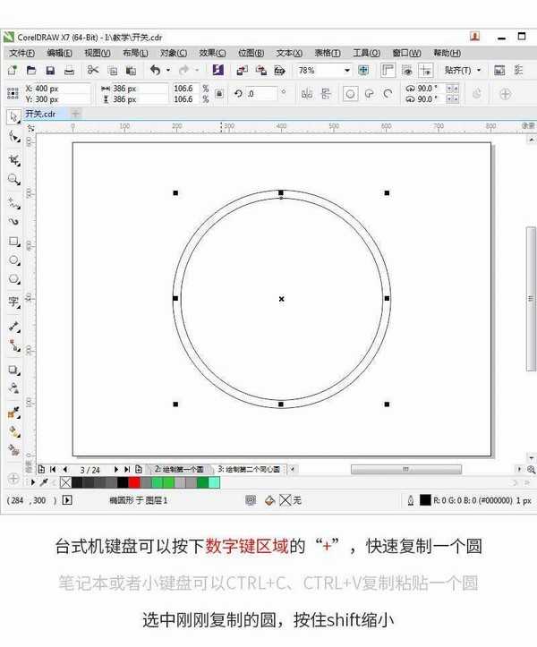Toggle the lock ratio padlock
Screen dimensions: 537x647
coord(217,93)
